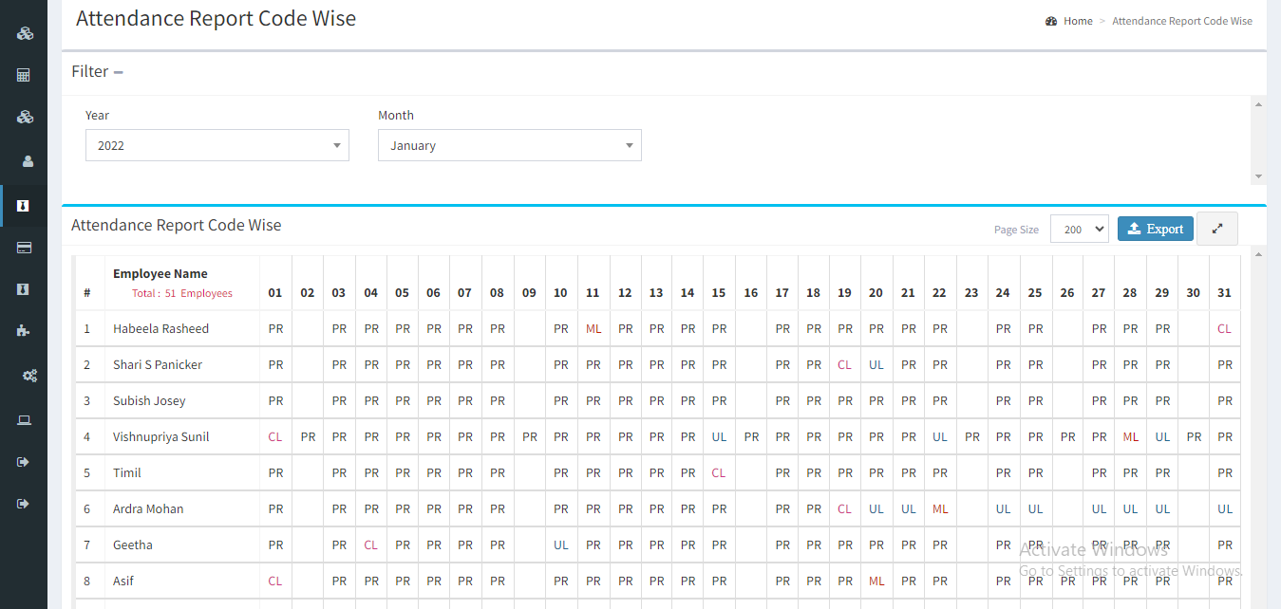Expand the report panel with the fullscreen arrows icon
1281x609 pixels.
tap(1216, 229)
